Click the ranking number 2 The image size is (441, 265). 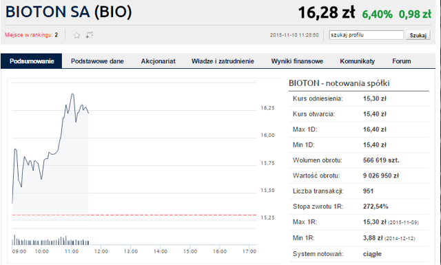click(57, 35)
